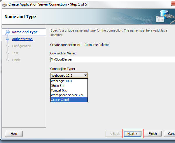Screen dimensions: 175x143
Task: Click the Cancel button
Action: 170,134
